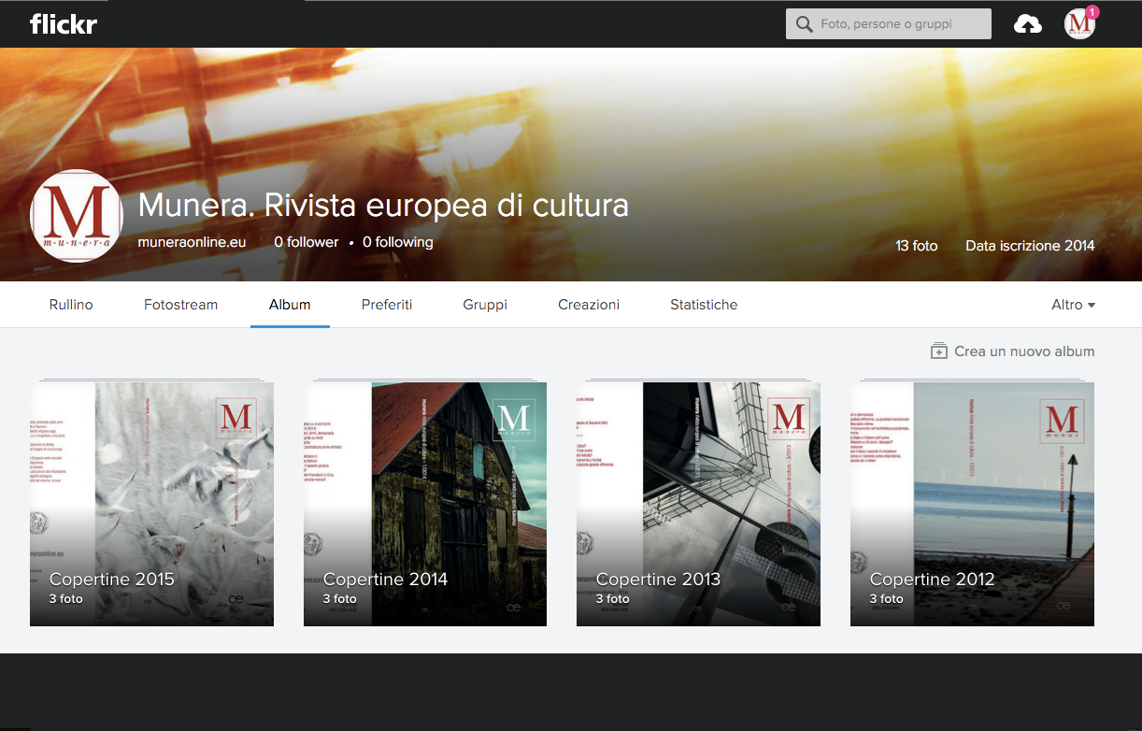Switch to the Creazioni tab
This screenshot has height=731, width=1142.
589,305
